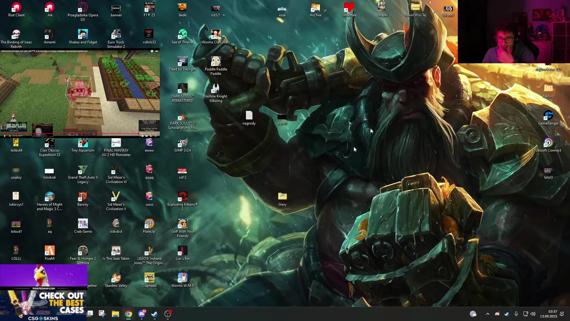The image size is (570, 321).
Task: Open the notifications bell
Action: [x=562, y=314]
